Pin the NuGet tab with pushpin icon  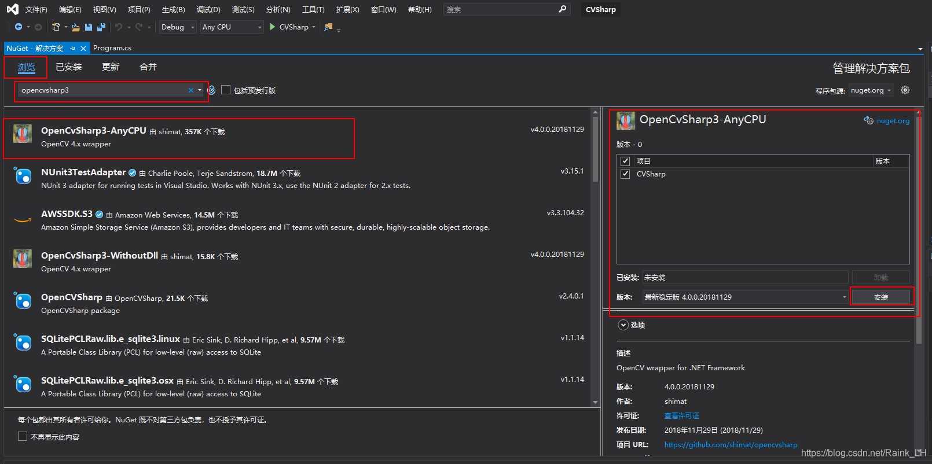73,49
